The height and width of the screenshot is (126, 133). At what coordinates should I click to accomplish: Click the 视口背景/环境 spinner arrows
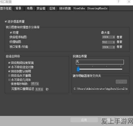[114, 47]
